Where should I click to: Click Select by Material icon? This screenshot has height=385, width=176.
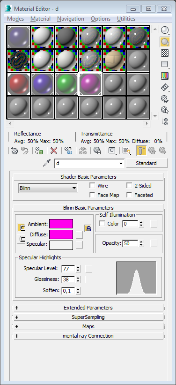[165, 110]
